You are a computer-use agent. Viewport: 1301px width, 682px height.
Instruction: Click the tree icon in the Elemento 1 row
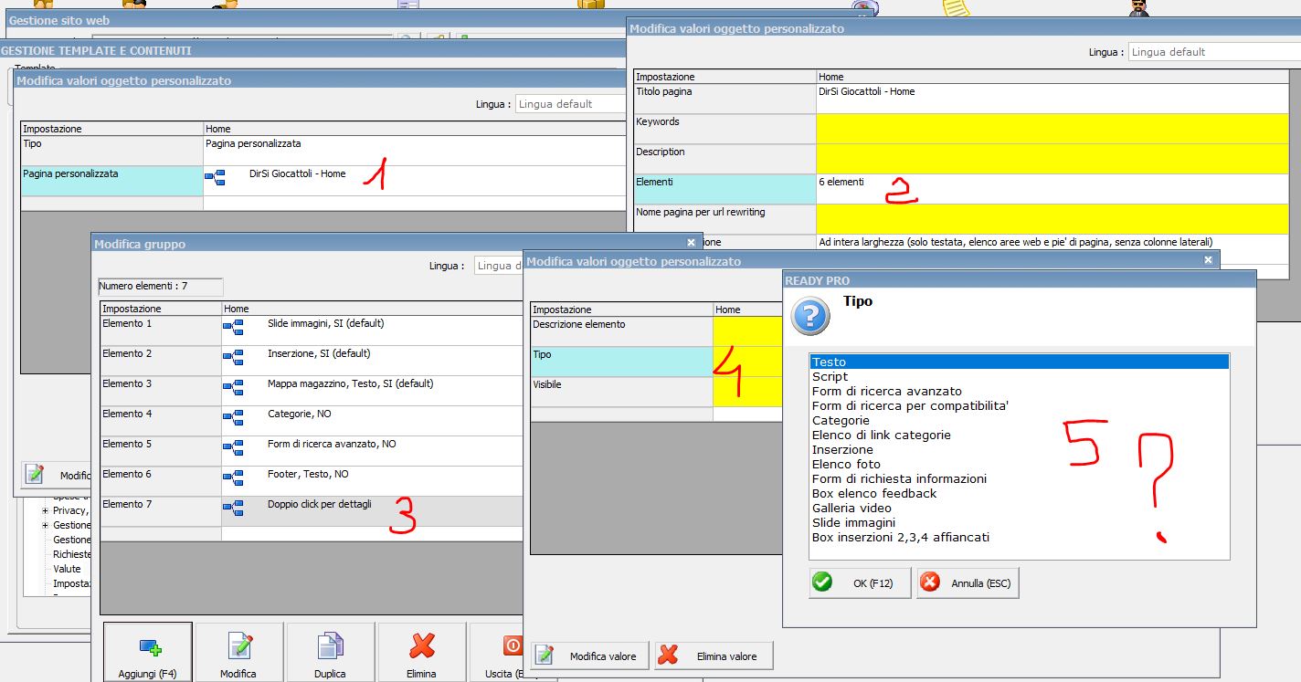(x=233, y=327)
